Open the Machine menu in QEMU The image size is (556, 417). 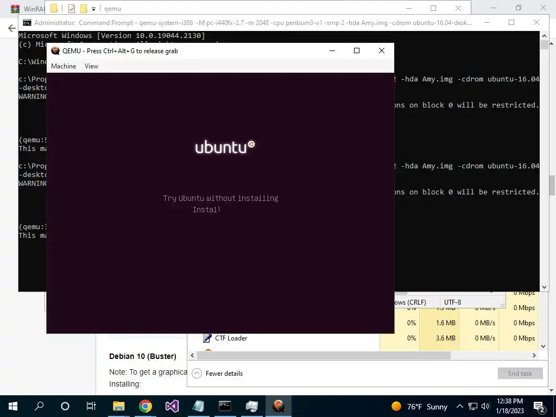pyautogui.click(x=64, y=66)
